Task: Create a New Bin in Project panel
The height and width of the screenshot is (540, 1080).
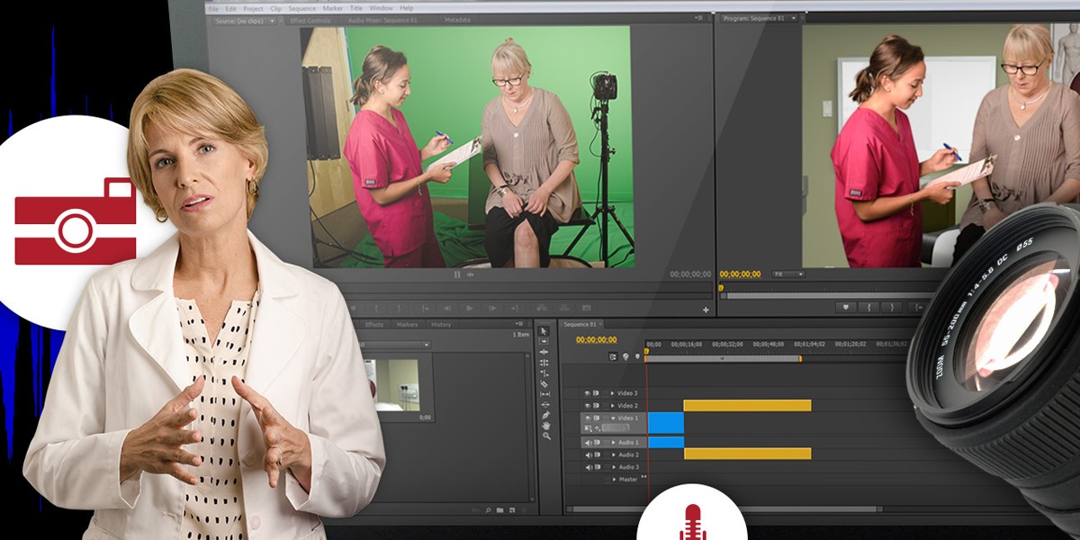Action: coord(499,510)
